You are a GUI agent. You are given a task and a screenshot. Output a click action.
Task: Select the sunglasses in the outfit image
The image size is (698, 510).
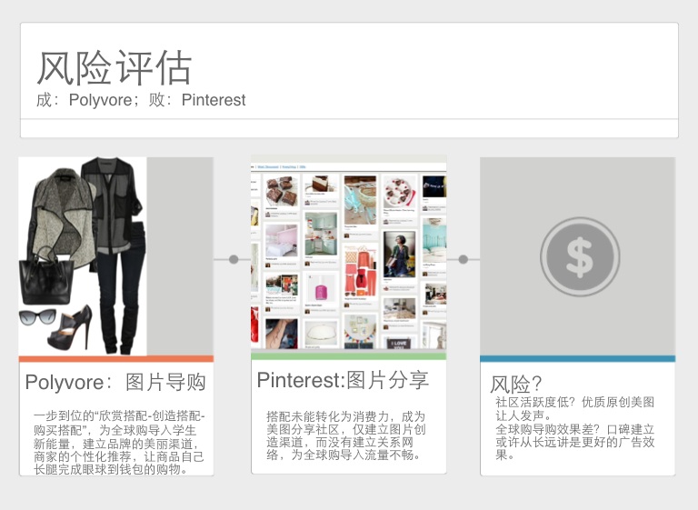(38, 318)
